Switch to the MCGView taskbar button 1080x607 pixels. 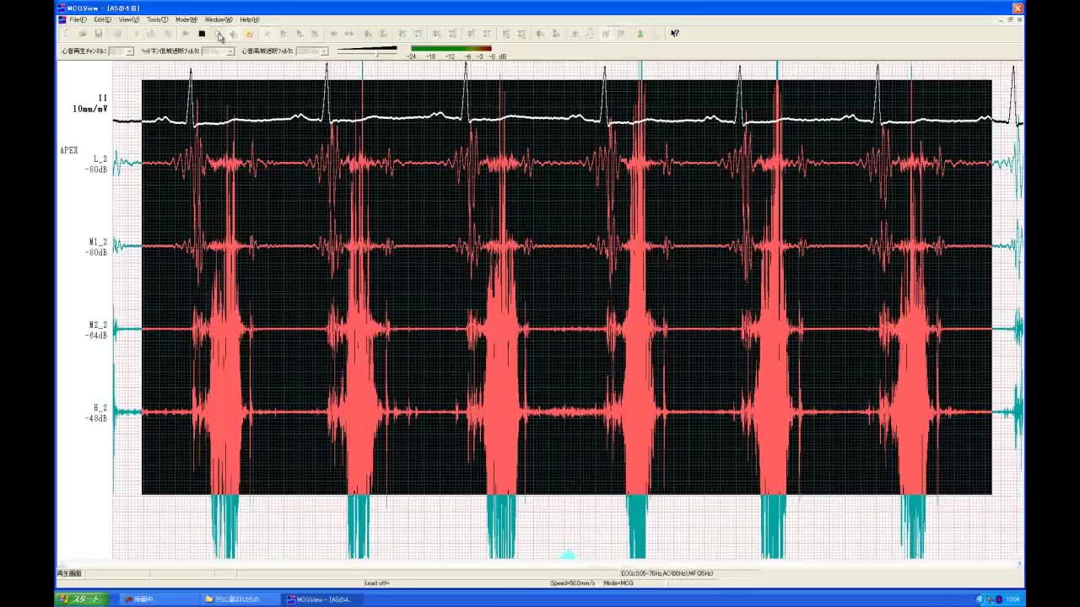[x=321, y=599]
